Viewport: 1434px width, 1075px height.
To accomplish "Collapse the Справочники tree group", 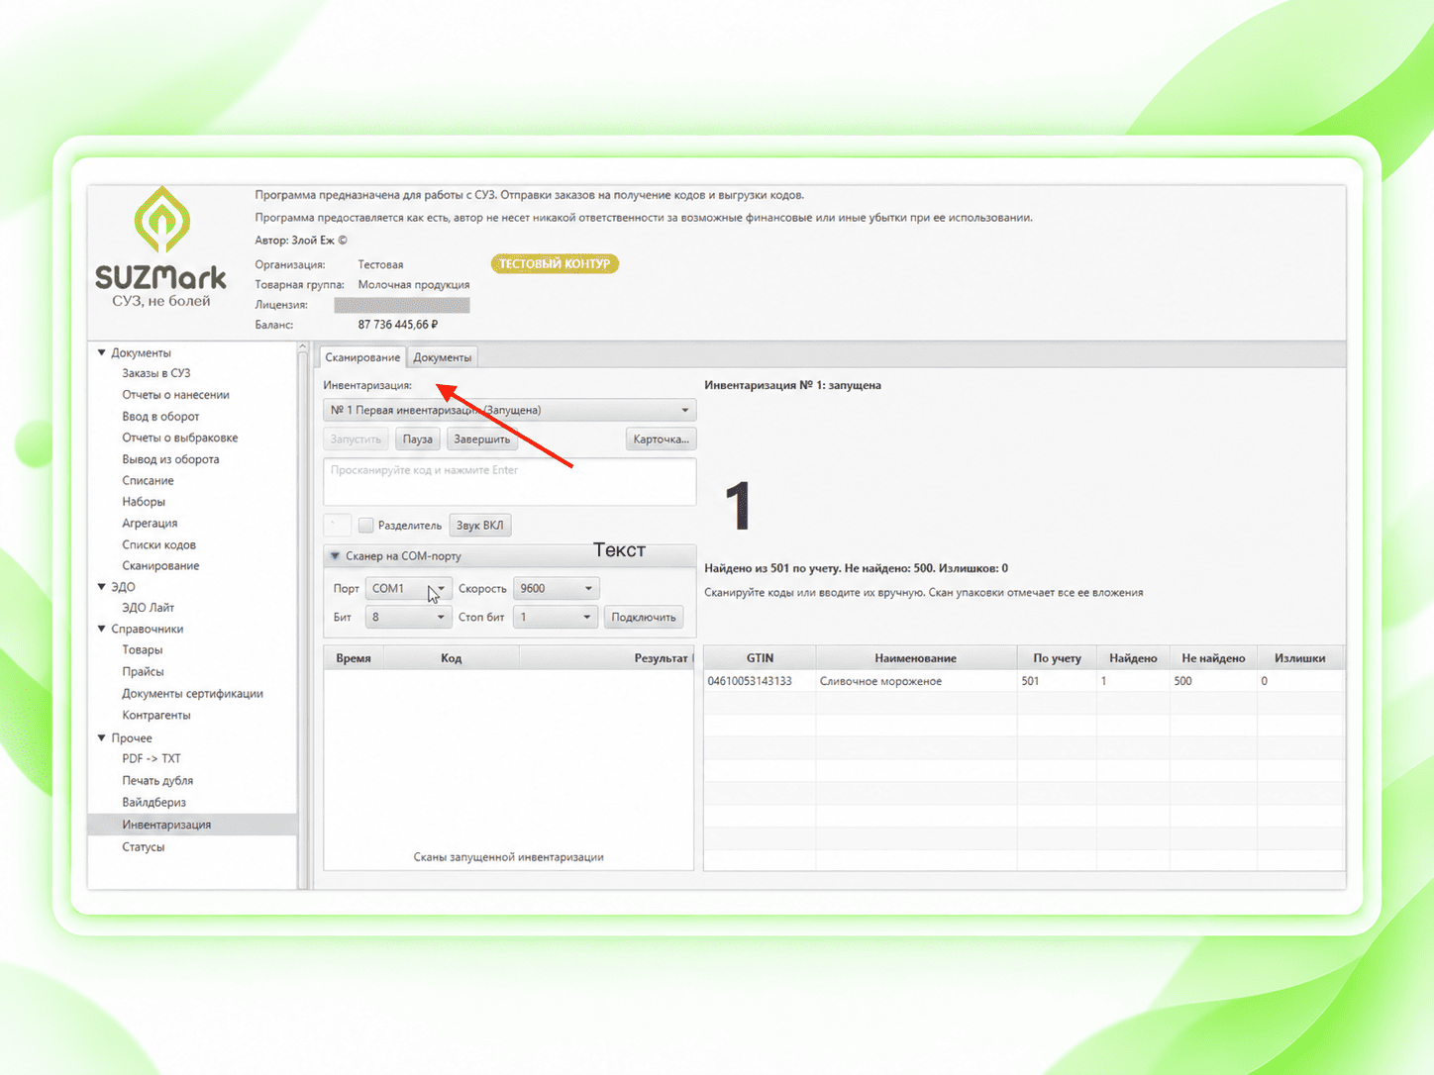I will [101, 629].
